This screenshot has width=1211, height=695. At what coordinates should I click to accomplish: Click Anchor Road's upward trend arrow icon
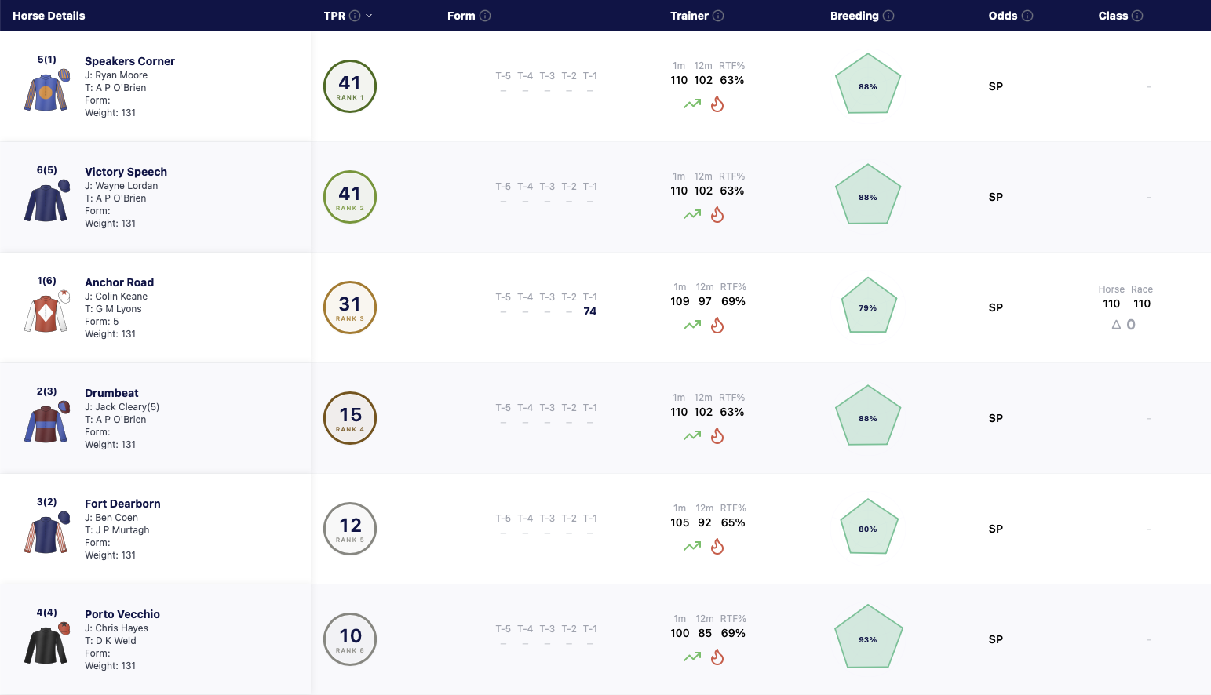[692, 325]
